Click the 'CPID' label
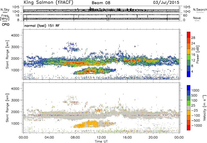Image resolution: width=207 pixels, height=143 pixels. tap(5, 25)
